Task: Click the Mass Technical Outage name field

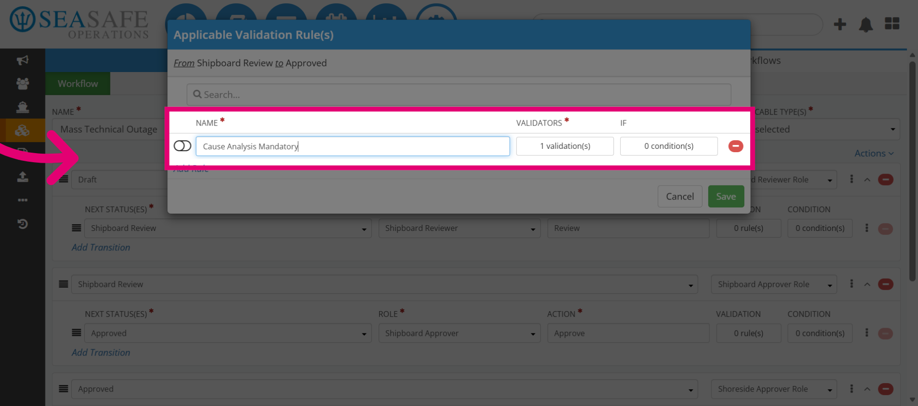Action: point(109,129)
